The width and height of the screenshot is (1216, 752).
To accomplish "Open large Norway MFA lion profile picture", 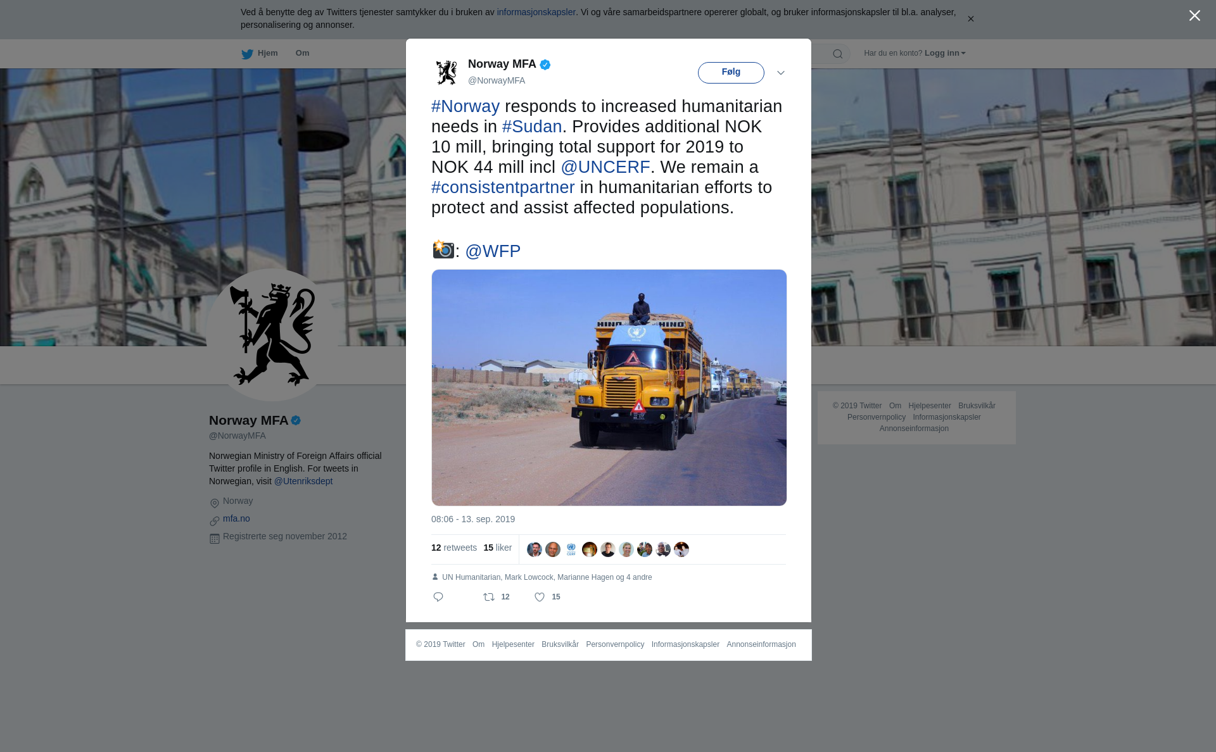I will 272,335.
